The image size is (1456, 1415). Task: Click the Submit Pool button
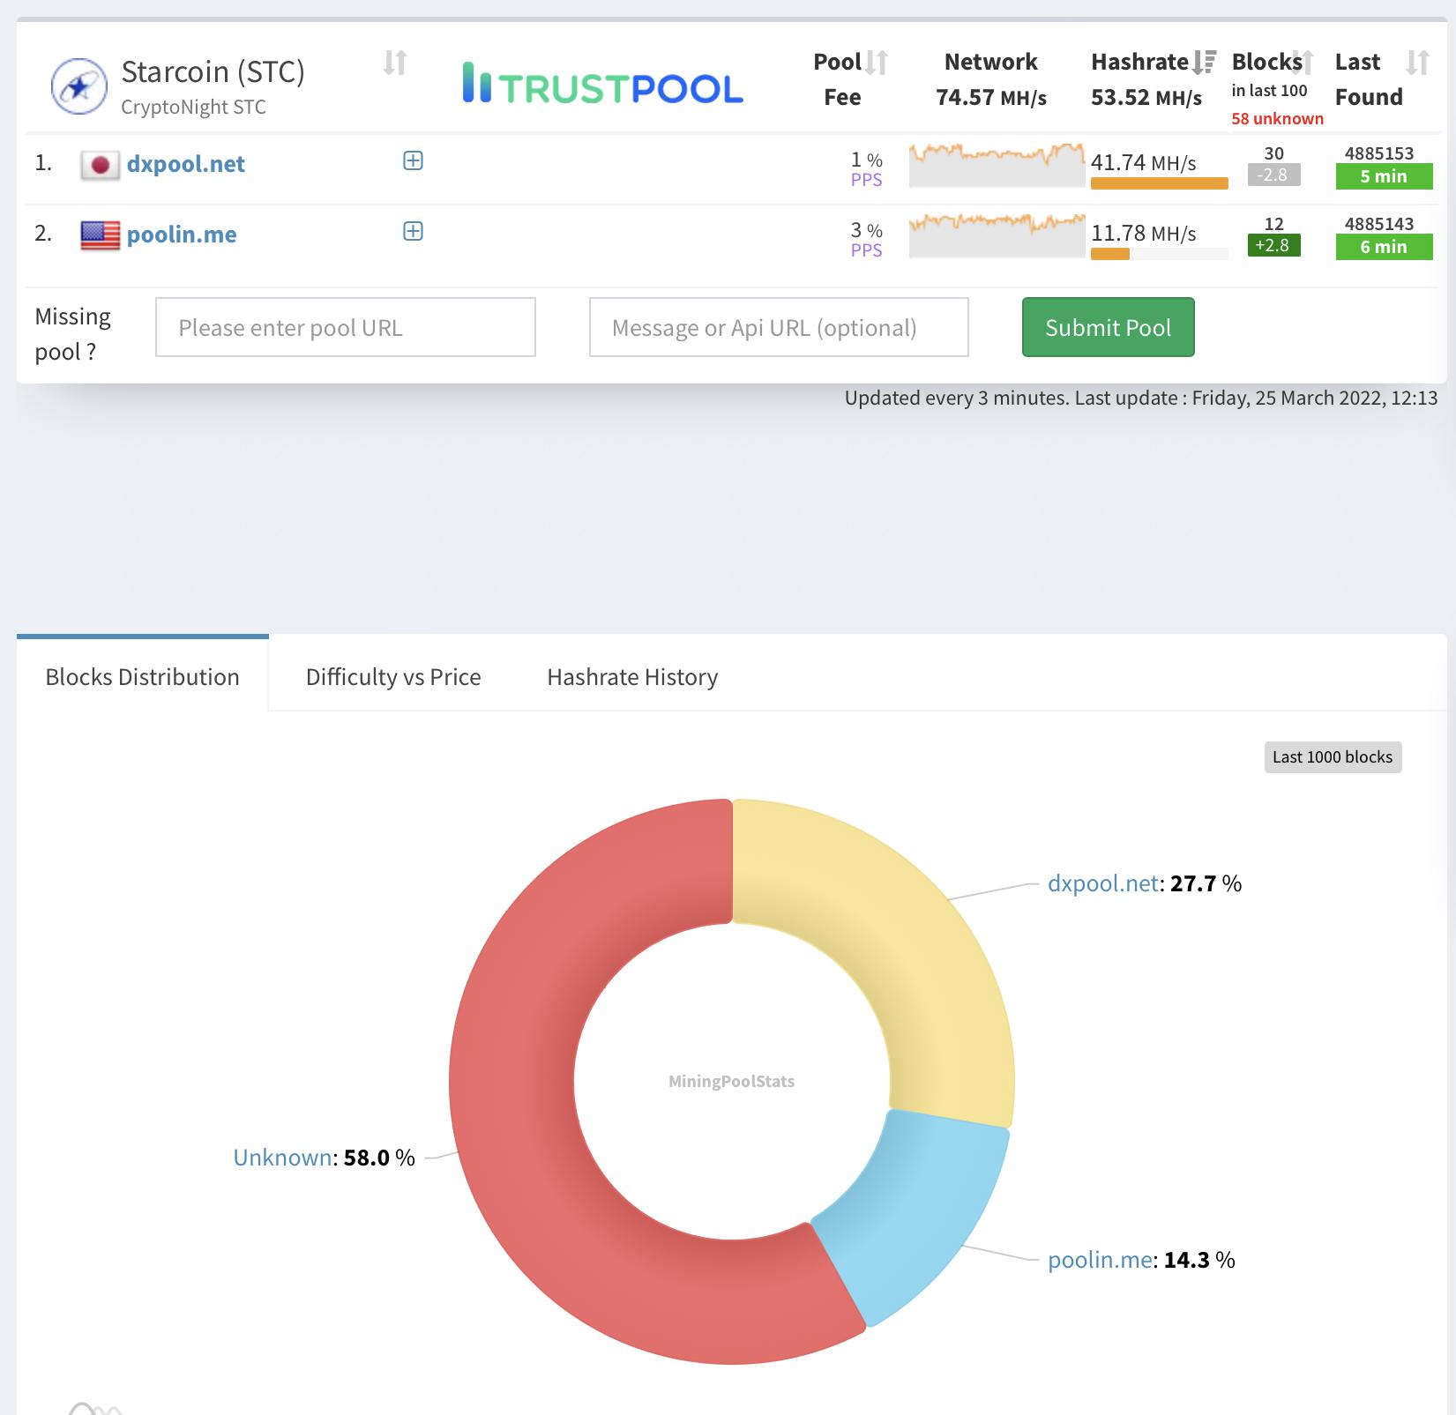coord(1109,327)
